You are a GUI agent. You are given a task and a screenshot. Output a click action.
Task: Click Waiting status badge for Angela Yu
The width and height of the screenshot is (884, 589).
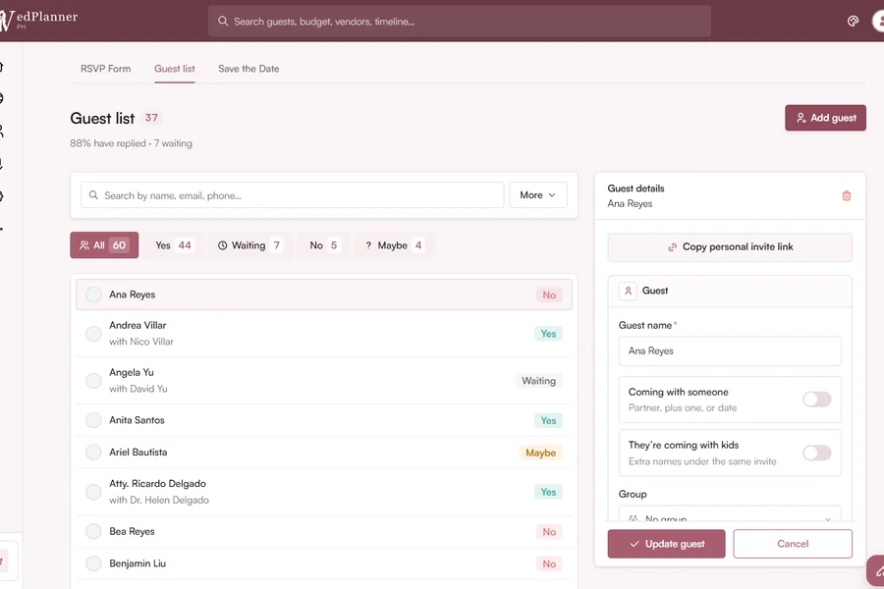[538, 381]
